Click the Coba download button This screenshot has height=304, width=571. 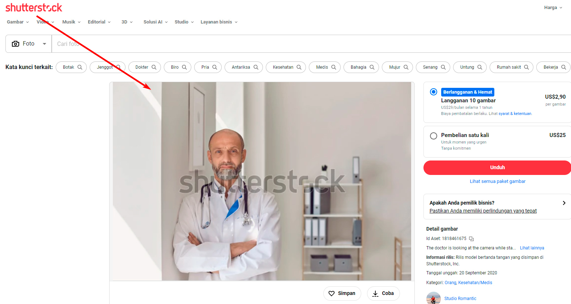pos(383,293)
